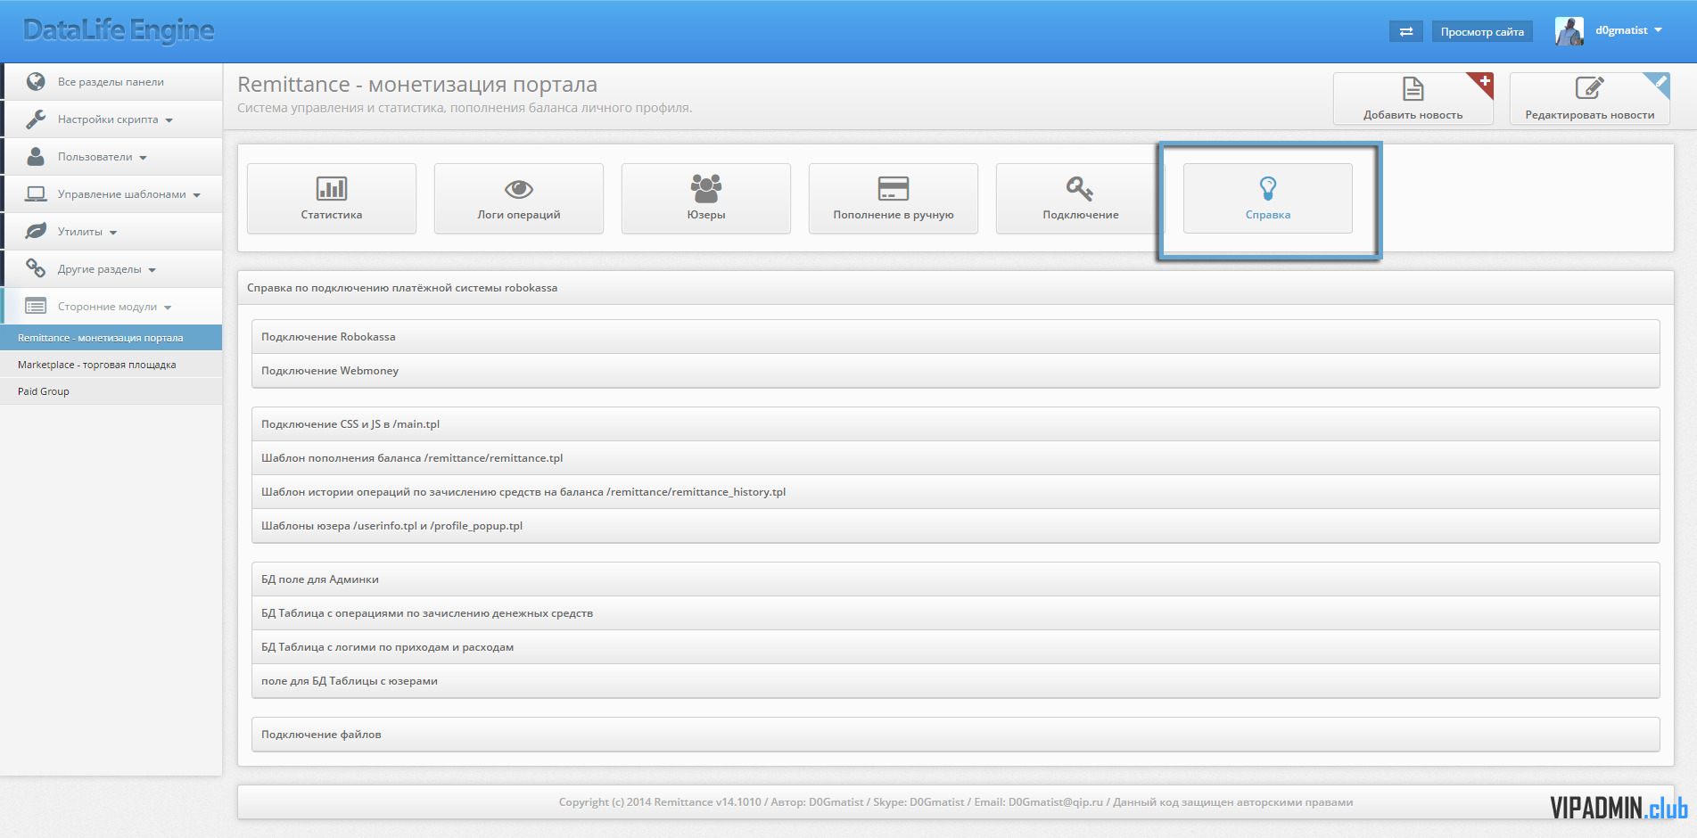
Task: Click the Редактировать новости pencil icon
Action: [1590, 88]
